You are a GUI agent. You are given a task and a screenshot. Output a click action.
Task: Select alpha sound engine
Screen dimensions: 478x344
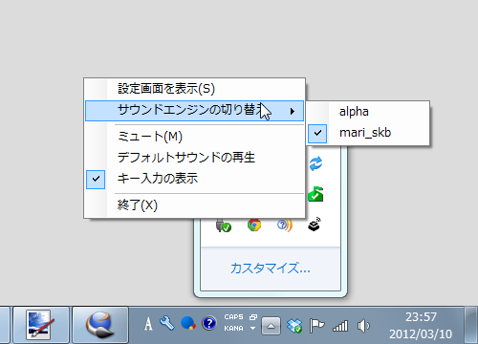pyautogui.click(x=368, y=112)
